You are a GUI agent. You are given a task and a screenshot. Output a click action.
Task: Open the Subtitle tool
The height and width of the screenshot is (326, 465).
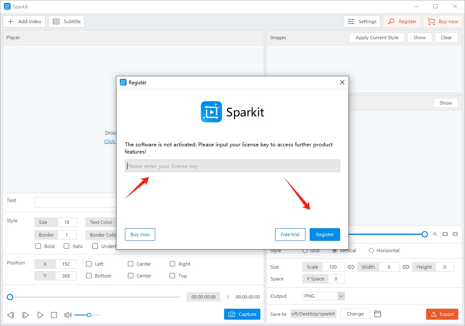[x=66, y=21]
